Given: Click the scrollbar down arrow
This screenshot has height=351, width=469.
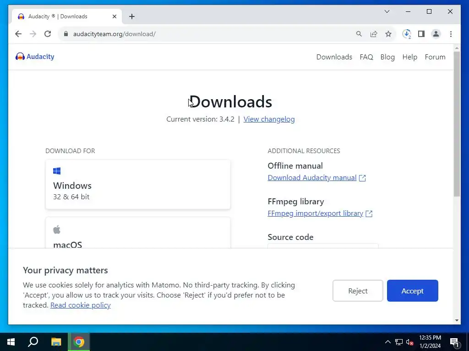Looking at the screenshot, I should point(457,320).
